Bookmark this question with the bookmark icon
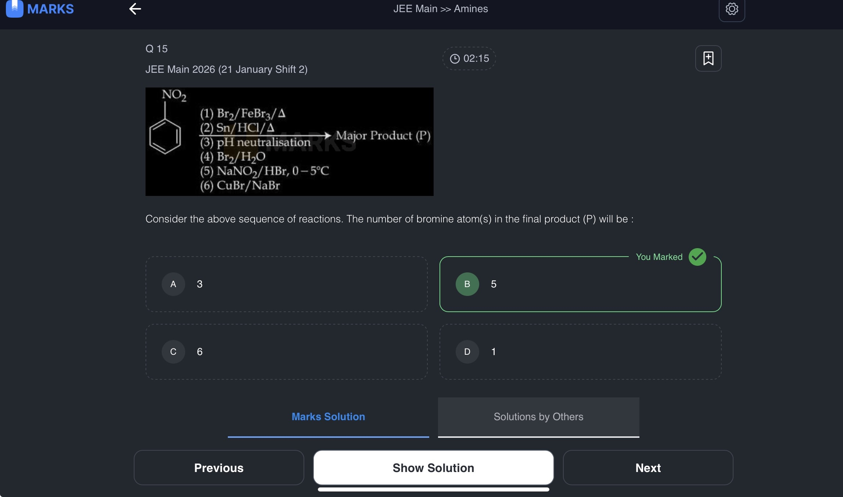The height and width of the screenshot is (497, 843). click(x=708, y=58)
